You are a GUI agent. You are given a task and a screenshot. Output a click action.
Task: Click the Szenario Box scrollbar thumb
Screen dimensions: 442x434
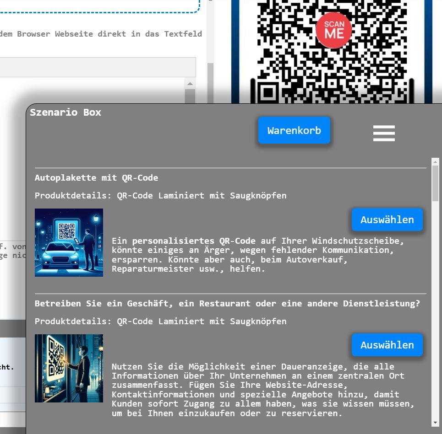point(435,183)
